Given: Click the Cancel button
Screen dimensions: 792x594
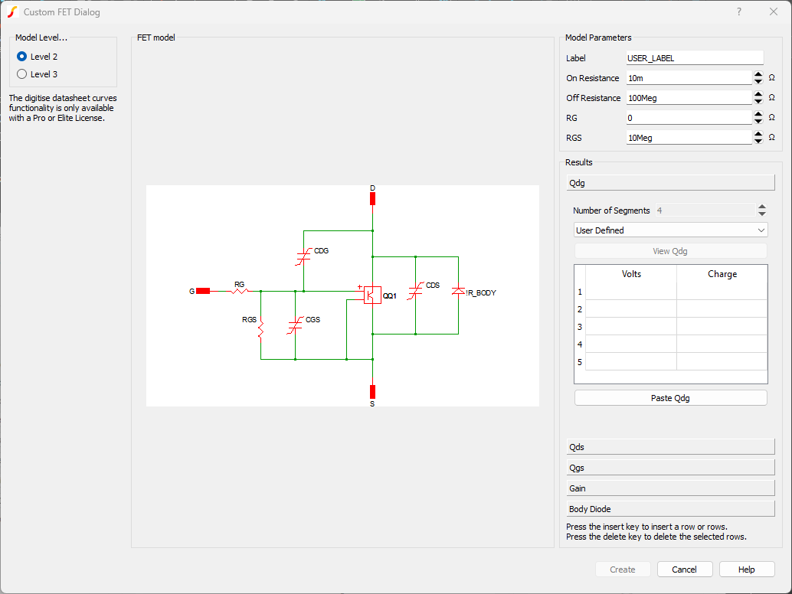Looking at the screenshot, I should (x=684, y=570).
